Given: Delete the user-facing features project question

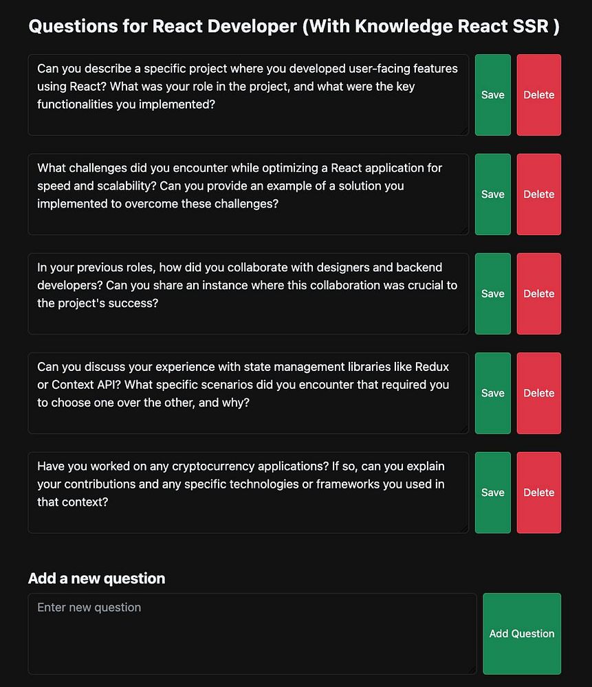Looking at the screenshot, I should pyautogui.click(x=538, y=95).
